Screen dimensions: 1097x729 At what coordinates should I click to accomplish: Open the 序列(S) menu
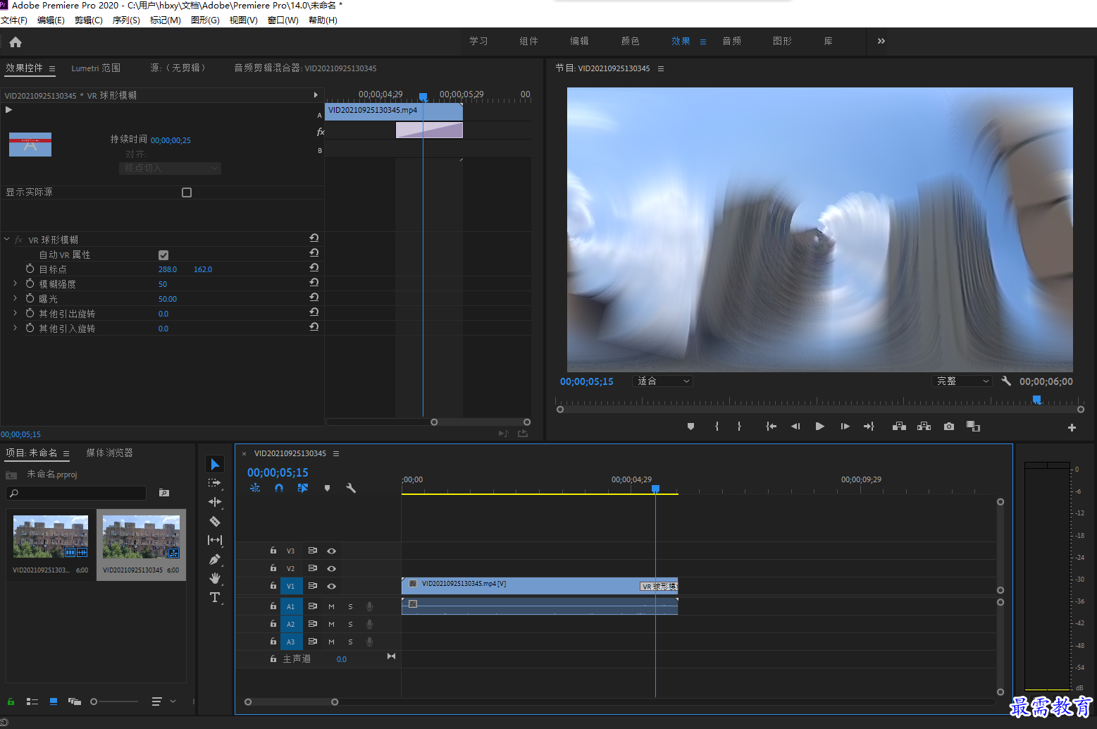(126, 20)
